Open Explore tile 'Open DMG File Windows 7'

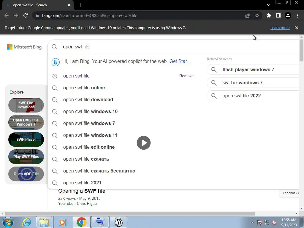(26, 122)
